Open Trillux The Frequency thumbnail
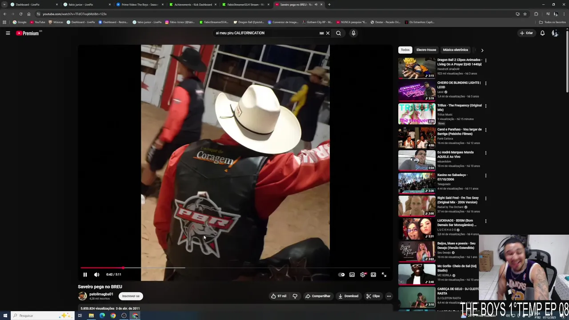Viewport: 569px width, 320px height. (417, 113)
